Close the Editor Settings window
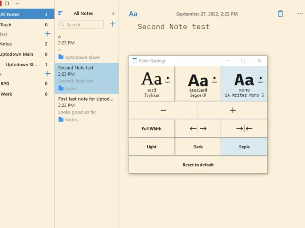 click(x=259, y=61)
